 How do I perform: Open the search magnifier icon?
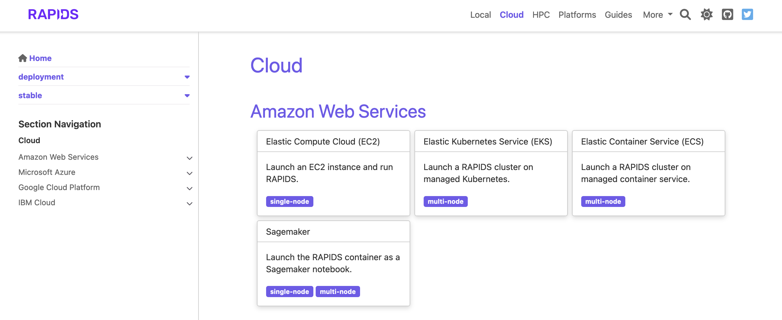click(685, 14)
